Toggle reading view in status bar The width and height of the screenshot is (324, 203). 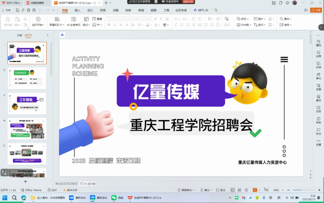(x=246, y=190)
